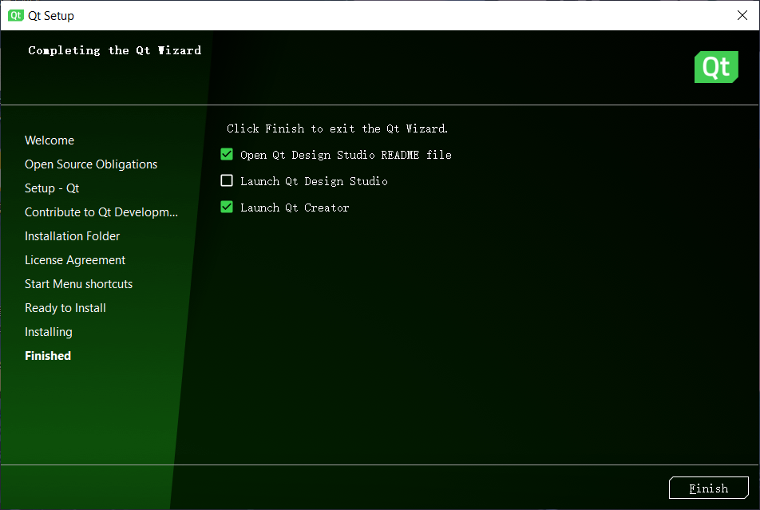Select Welcome step in sidebar

pos(49,140)
